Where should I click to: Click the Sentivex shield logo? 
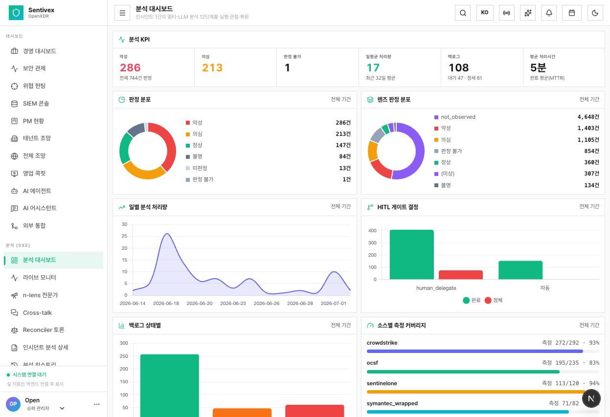coord(16,13)
